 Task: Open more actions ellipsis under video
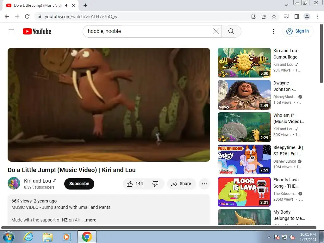[204, 184]
